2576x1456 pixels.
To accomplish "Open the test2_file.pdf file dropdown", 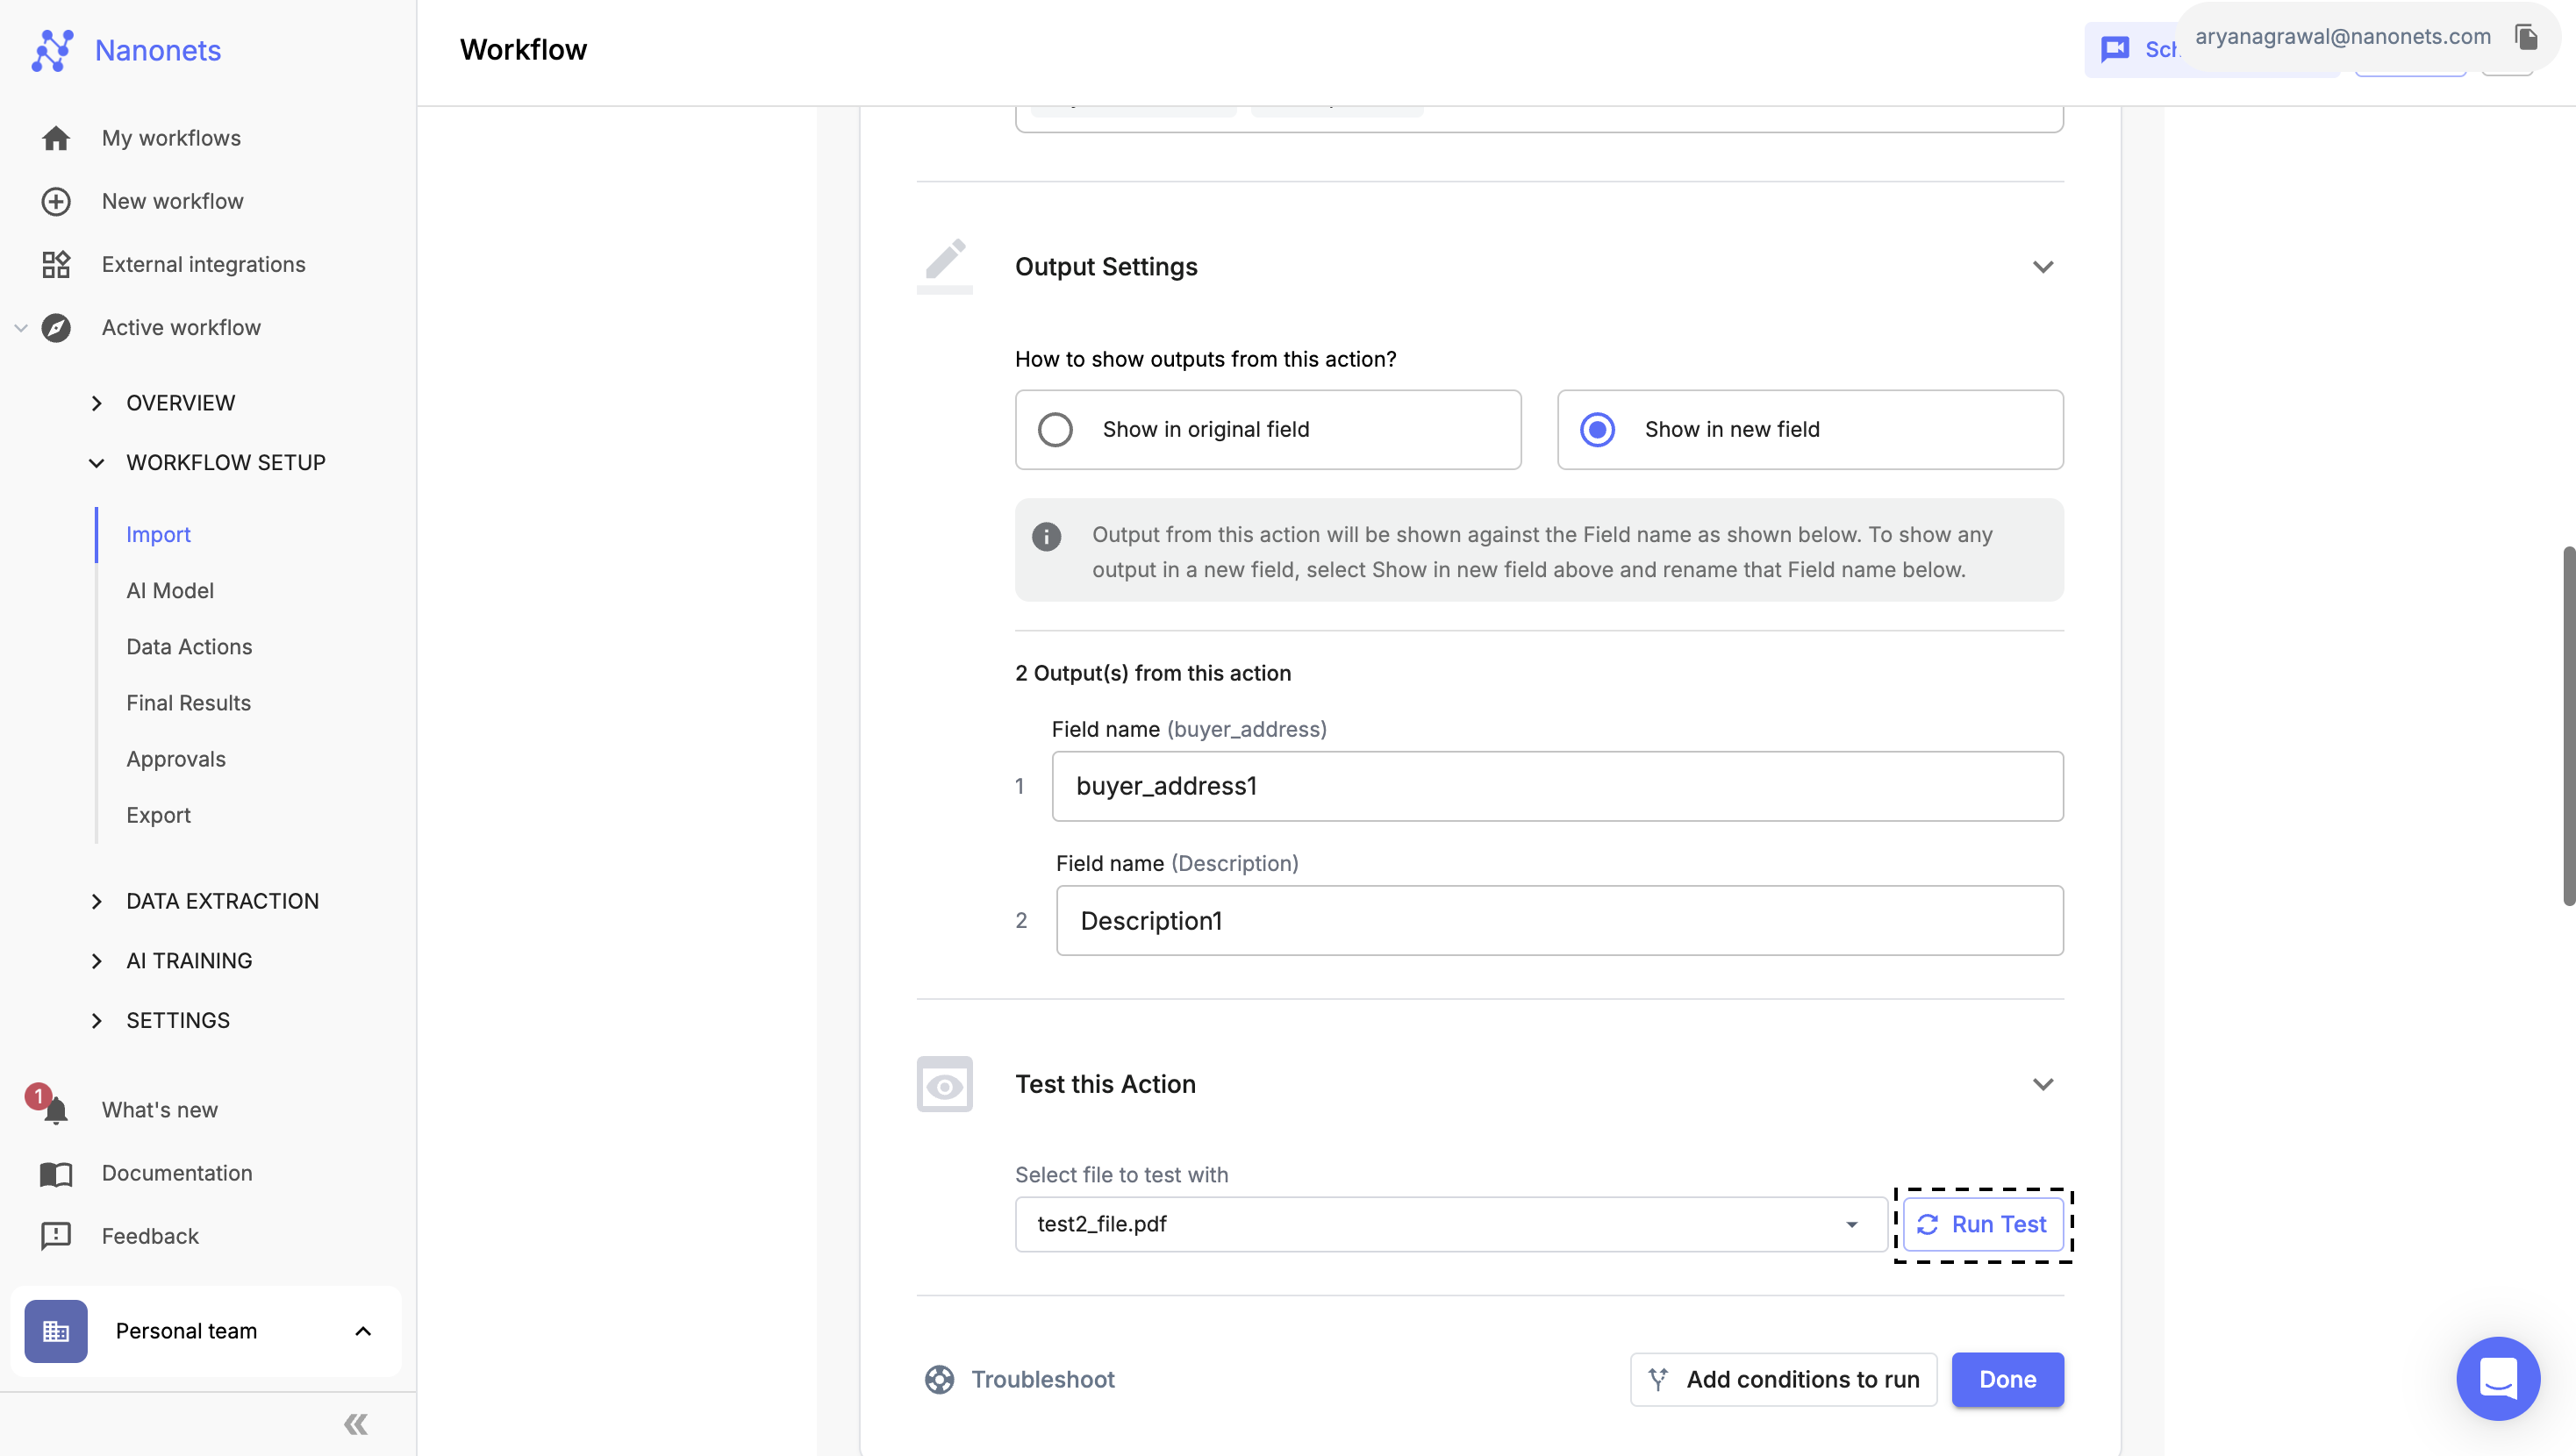I will [1451, 1224].
